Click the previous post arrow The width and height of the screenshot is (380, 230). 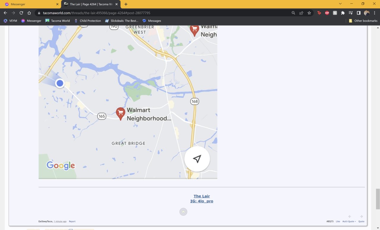[350, 217]
